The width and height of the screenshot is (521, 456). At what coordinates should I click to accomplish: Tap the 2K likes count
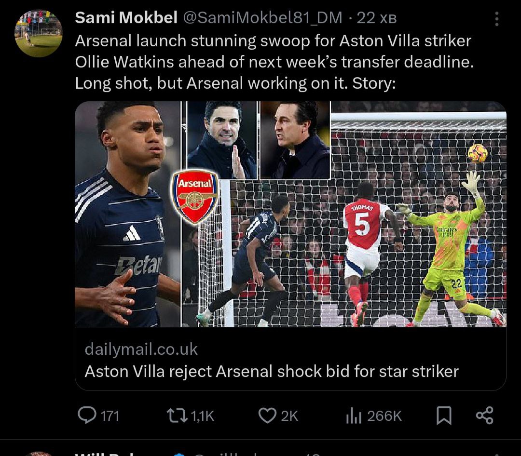point(289,416)
